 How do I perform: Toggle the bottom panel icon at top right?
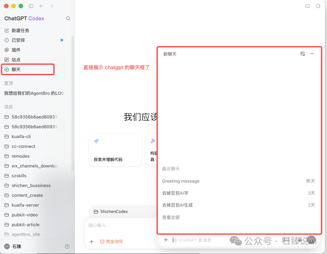coord(307,6)
